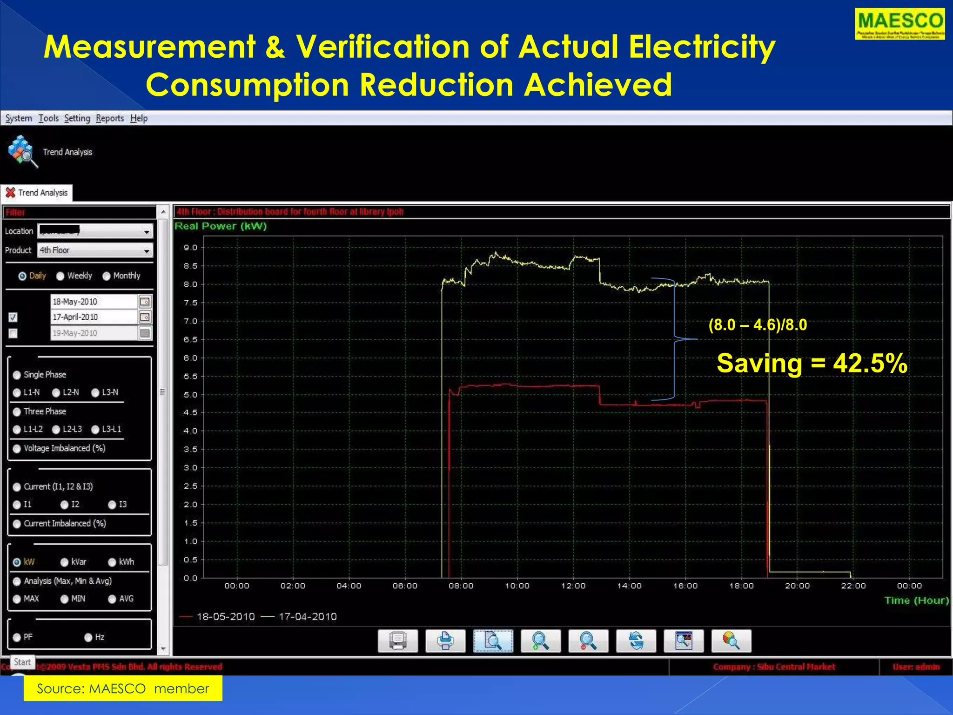Click 'User: admin' status text

click(x=916, y=667)
